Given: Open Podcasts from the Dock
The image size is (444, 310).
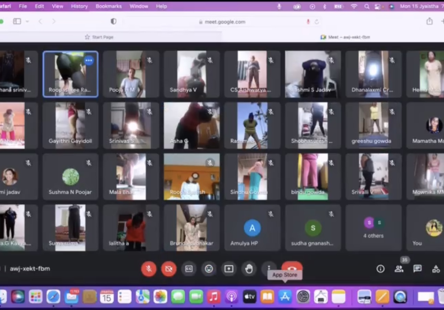Looking at the screenshot, I should pos(232,297).
